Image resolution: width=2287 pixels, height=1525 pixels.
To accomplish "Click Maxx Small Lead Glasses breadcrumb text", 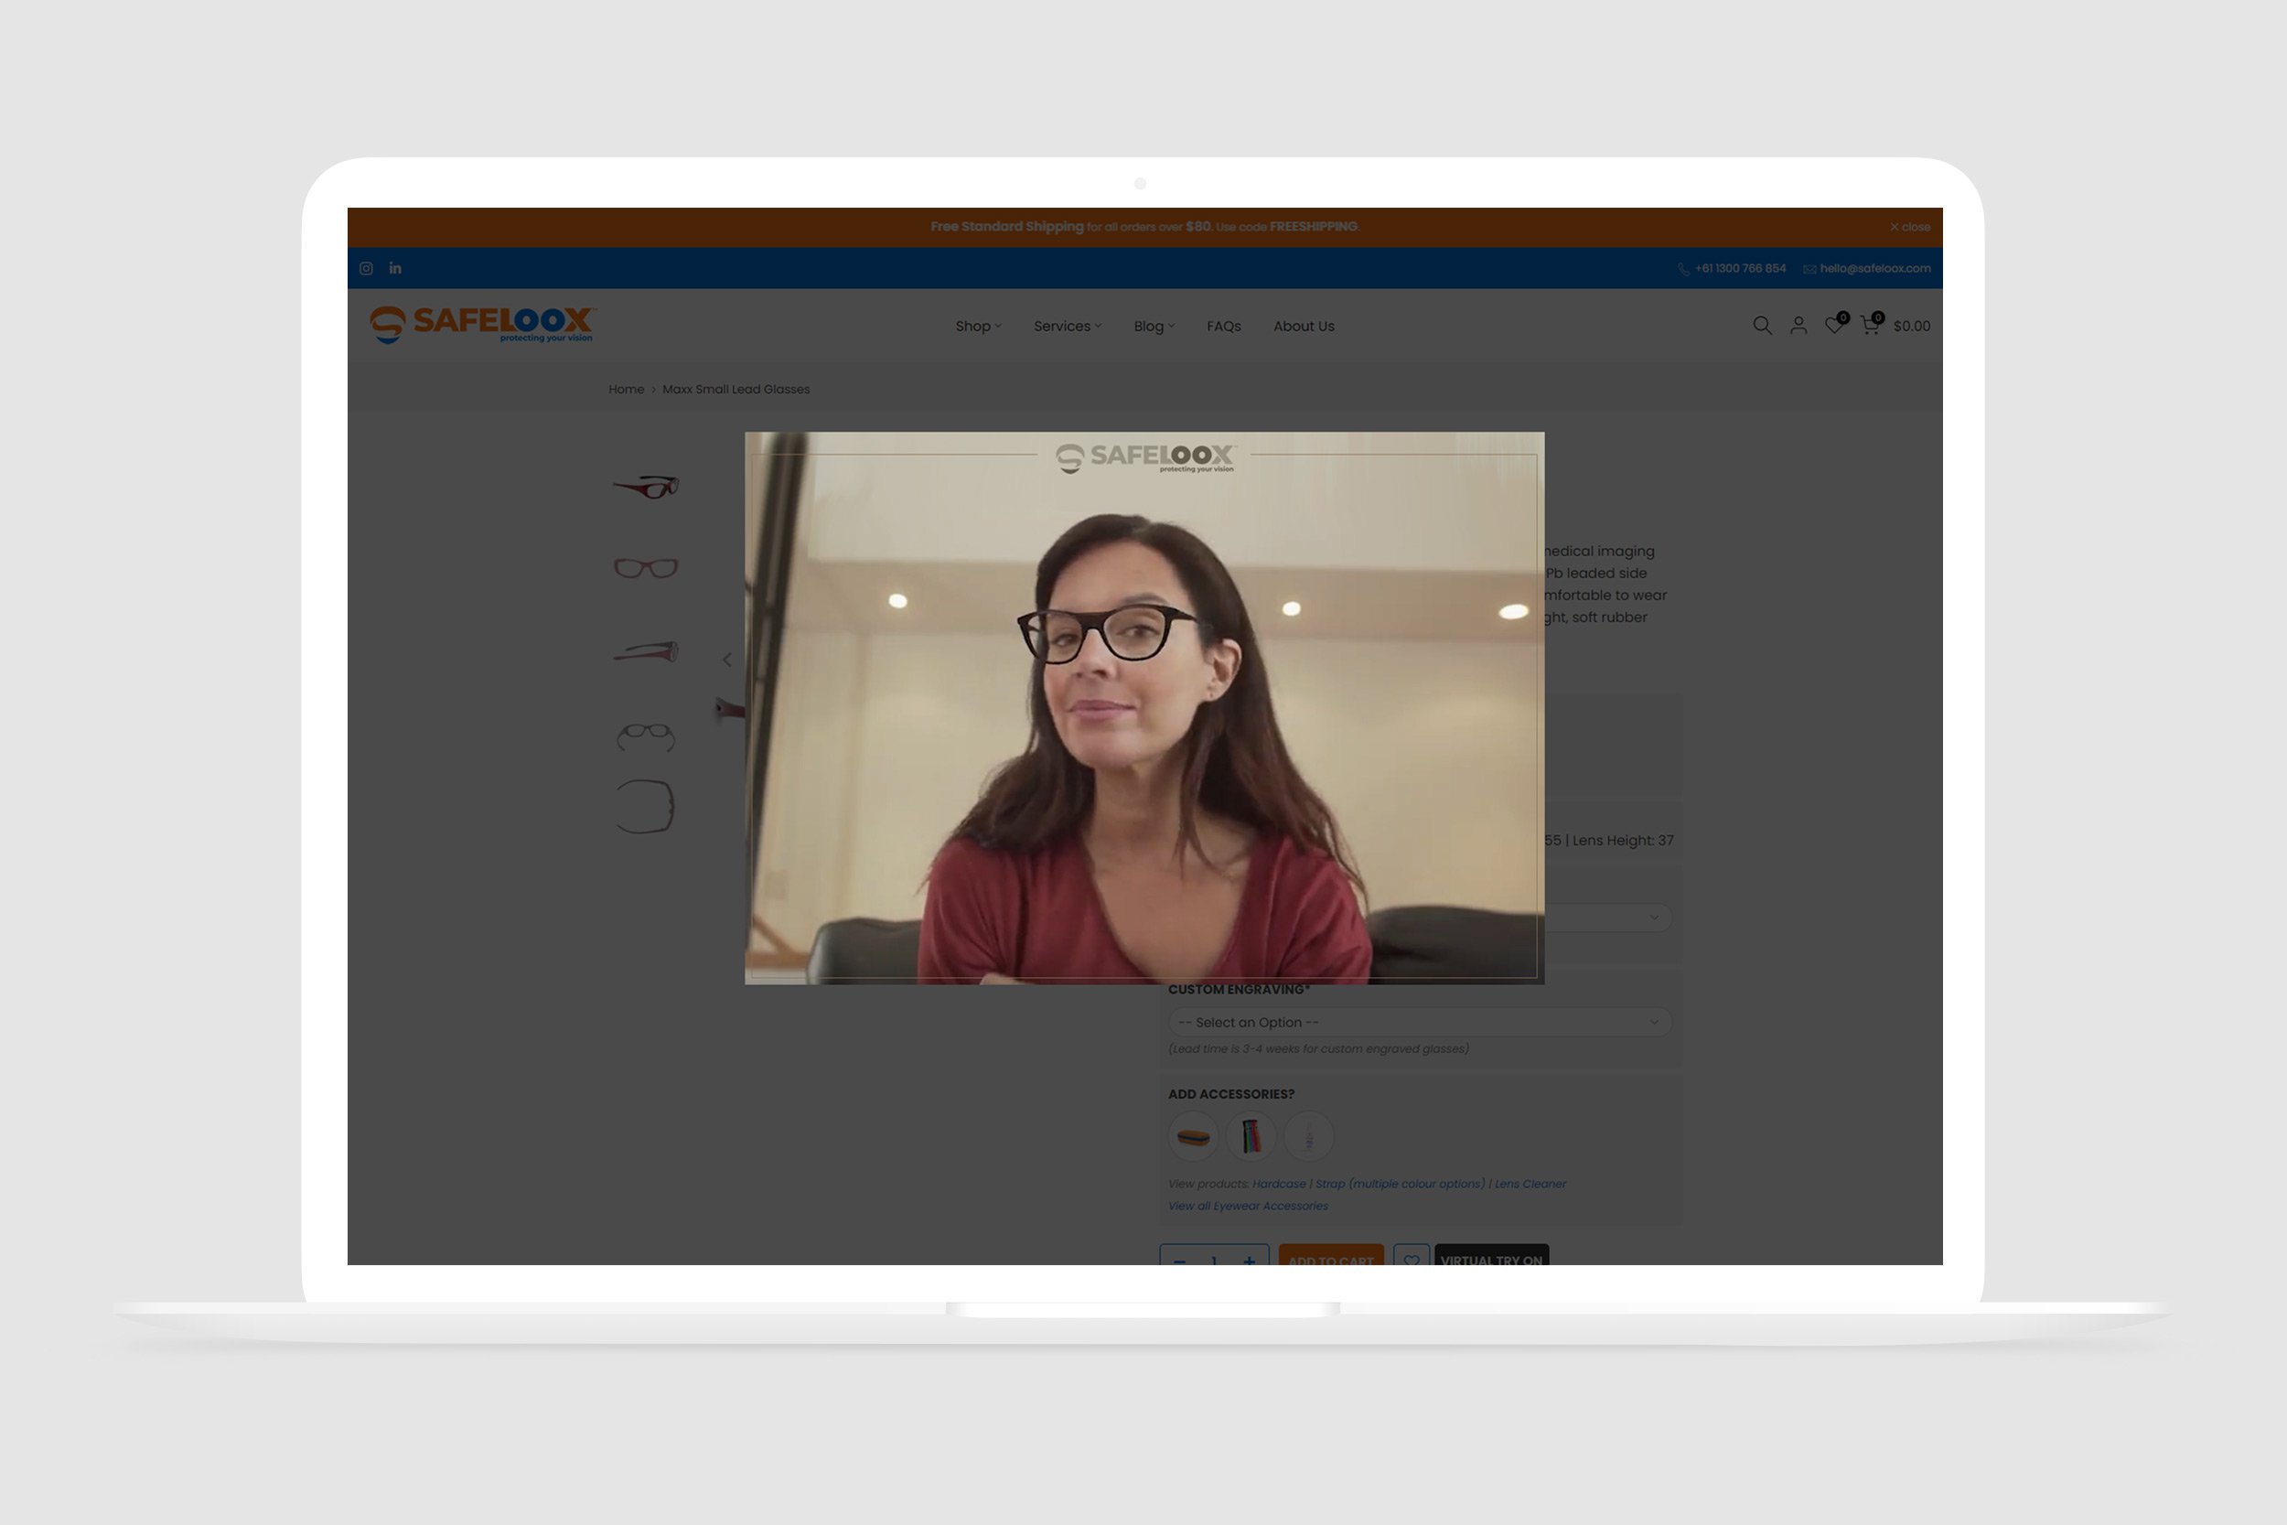I will click(736, 389).
